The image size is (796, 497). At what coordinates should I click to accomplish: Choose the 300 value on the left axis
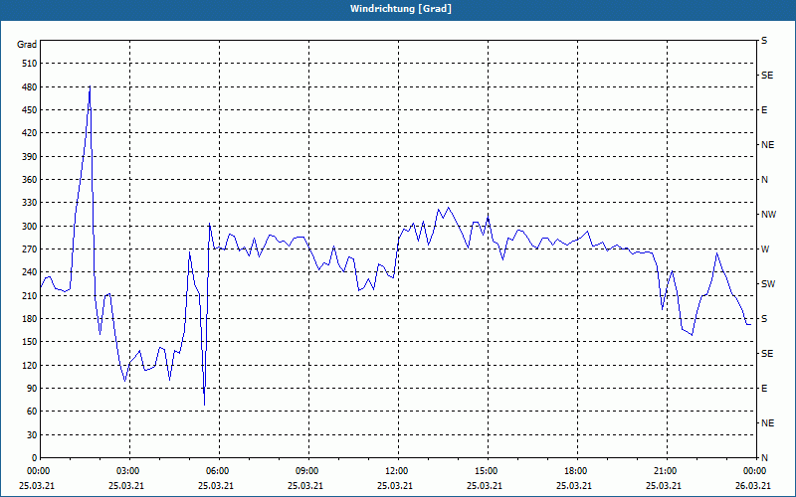coord(30,227)
